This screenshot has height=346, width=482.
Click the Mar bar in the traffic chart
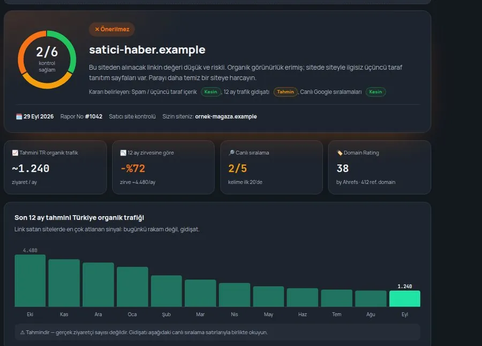pos(200,293)
